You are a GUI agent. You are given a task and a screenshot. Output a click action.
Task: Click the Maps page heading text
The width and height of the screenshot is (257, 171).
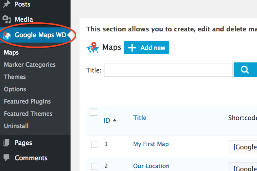pyautogui.click(x=112, y=47)
